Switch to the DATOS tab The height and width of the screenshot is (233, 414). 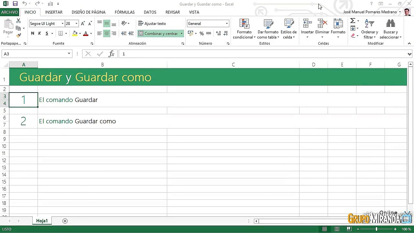(150, 12)
